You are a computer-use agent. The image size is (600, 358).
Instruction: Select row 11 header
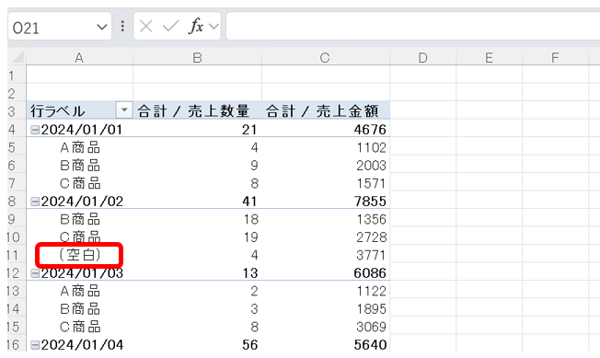point(17,255)
